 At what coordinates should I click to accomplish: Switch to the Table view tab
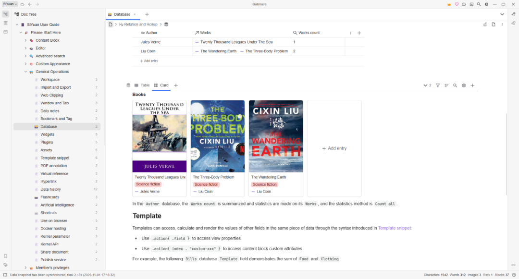click(x=142, y=85)
